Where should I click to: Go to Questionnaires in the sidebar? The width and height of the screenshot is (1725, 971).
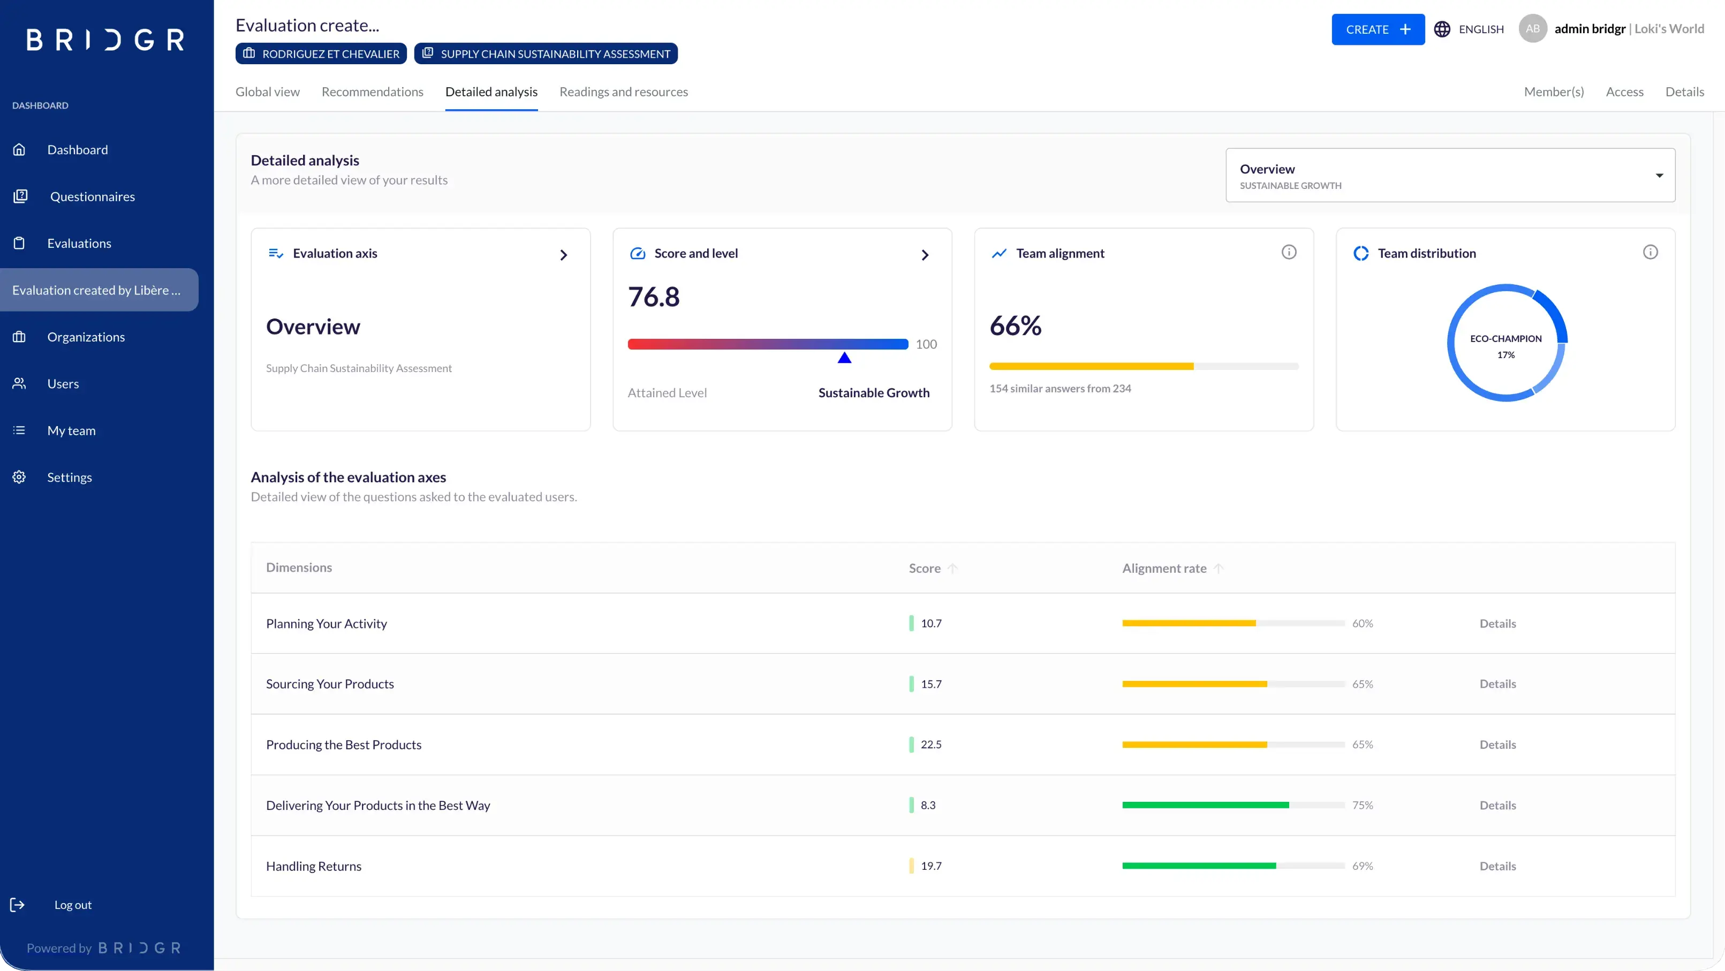pyautogui.click(x=93, y=196)
